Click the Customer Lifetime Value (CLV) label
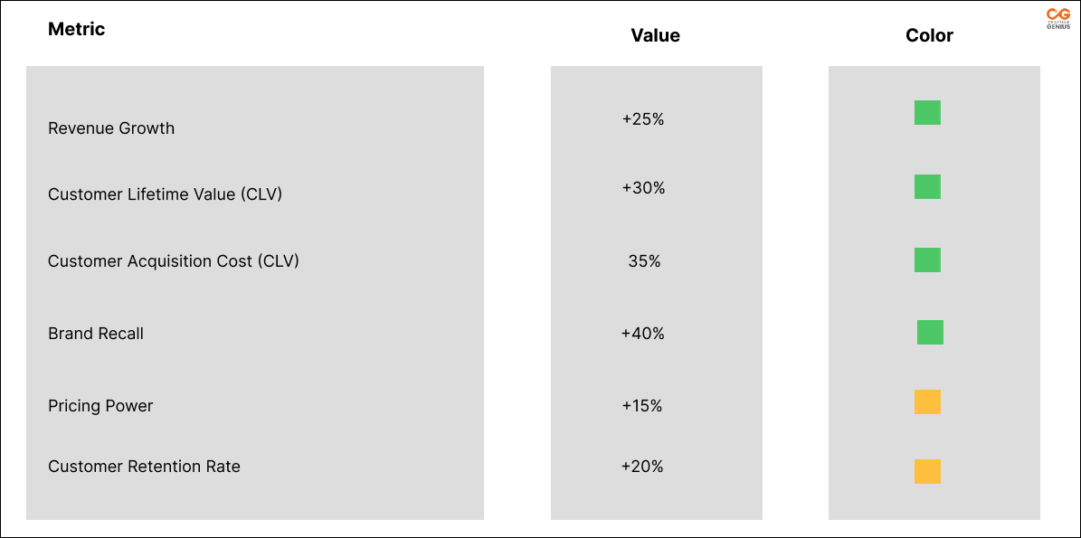This screenshot has height=538, width=1081. [x=165, y=194]
